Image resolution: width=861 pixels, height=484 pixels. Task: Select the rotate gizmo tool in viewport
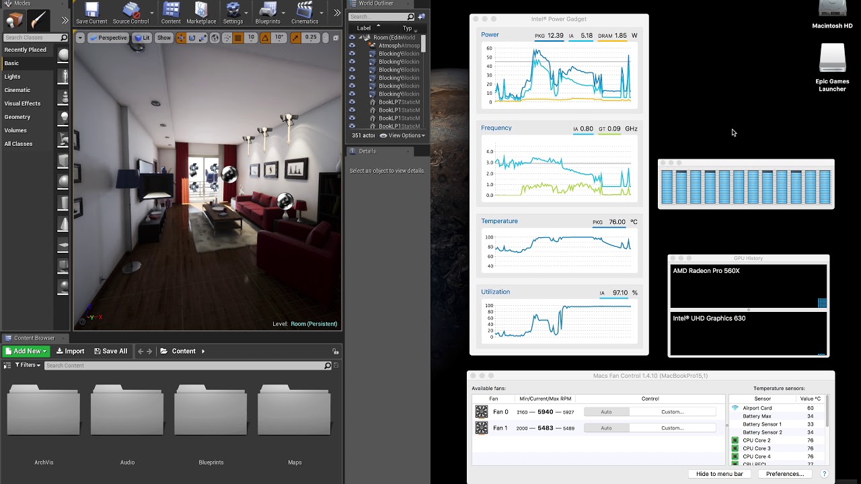(191, 38)
